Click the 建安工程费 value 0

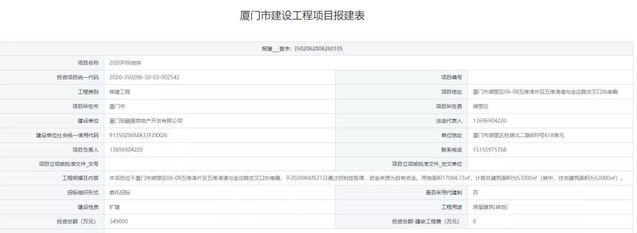click(474, 222)
